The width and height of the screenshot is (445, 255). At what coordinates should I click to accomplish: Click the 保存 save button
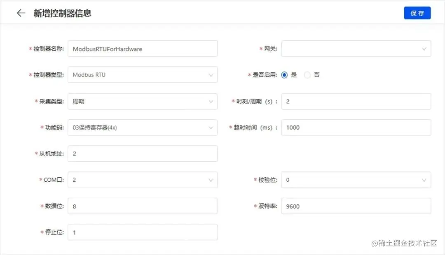tap(417, 13)
